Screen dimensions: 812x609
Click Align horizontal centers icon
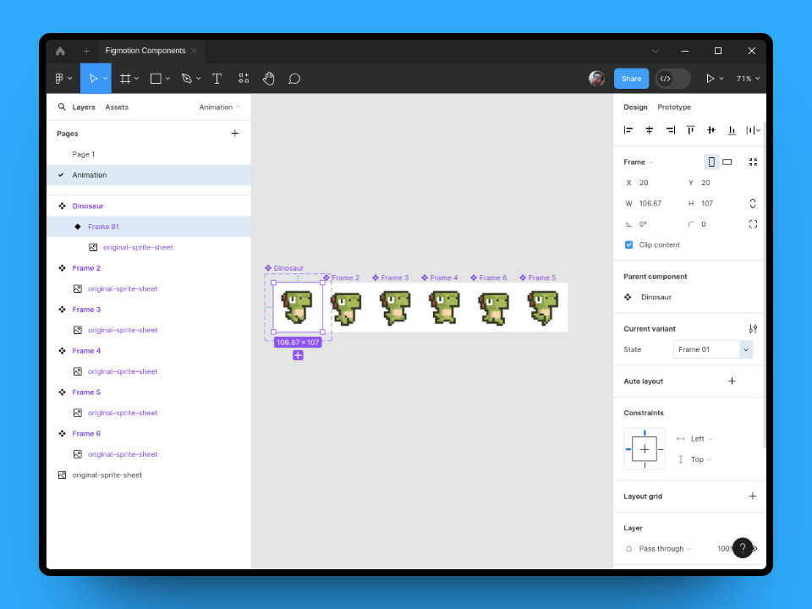pos(650,130)
